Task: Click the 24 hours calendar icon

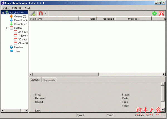Action: pos(15,32)
